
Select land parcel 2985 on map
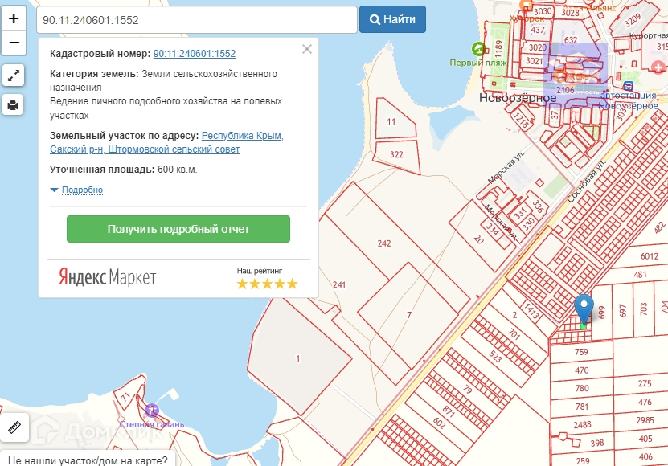[x=645, y=420]
